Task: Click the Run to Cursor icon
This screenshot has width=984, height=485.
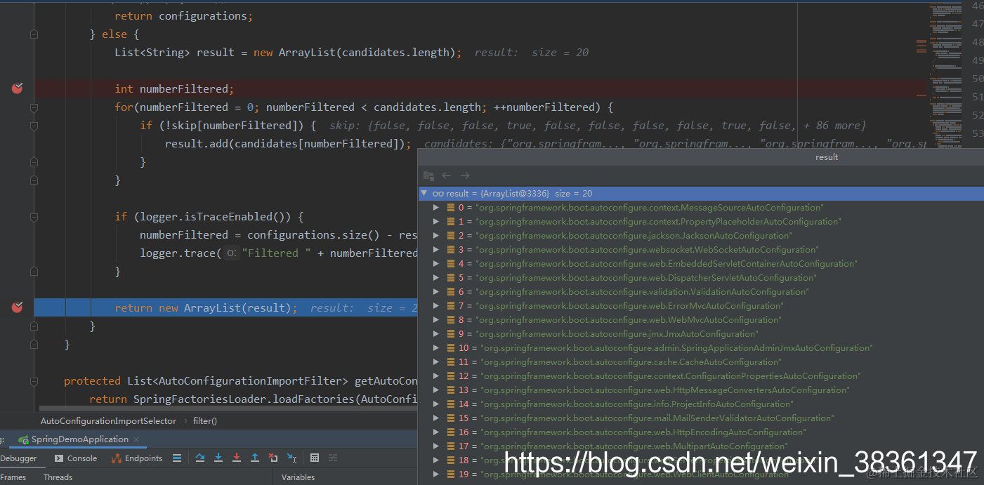Action: (x=291, y=458)
